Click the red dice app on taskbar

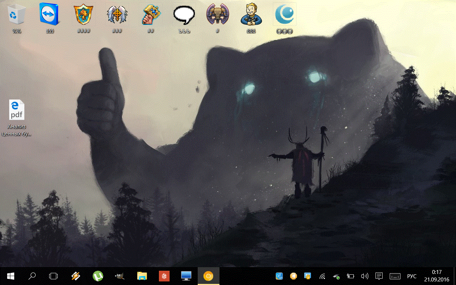tap(164, 276)
